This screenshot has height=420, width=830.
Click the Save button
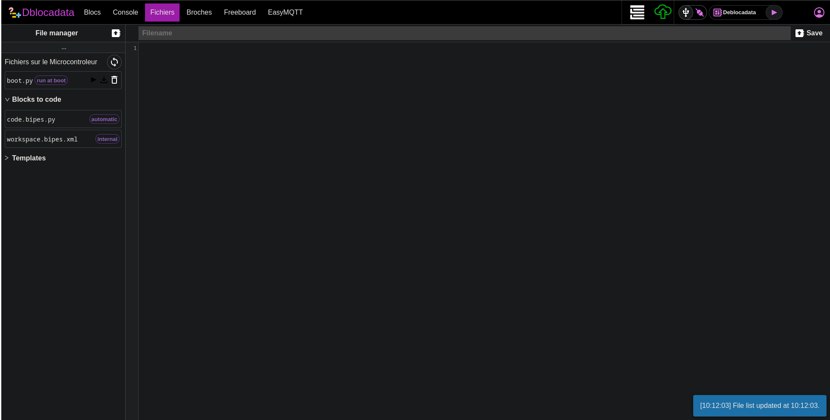pos(809,33)
